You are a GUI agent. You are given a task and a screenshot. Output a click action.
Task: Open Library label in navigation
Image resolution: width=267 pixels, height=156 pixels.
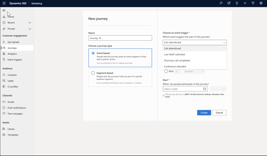(x=11, y=129)
